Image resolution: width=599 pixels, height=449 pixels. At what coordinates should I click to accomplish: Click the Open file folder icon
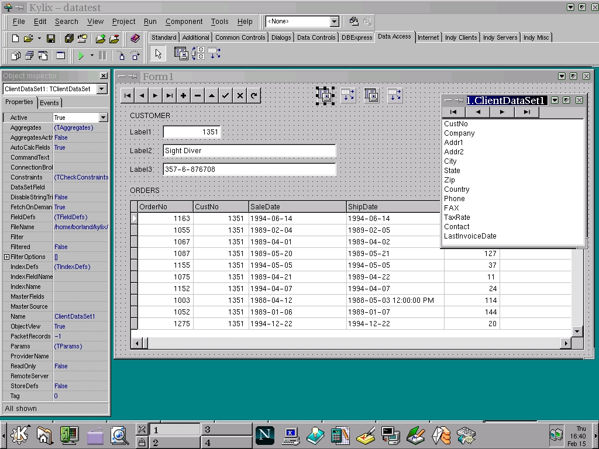tap(28, 38)
